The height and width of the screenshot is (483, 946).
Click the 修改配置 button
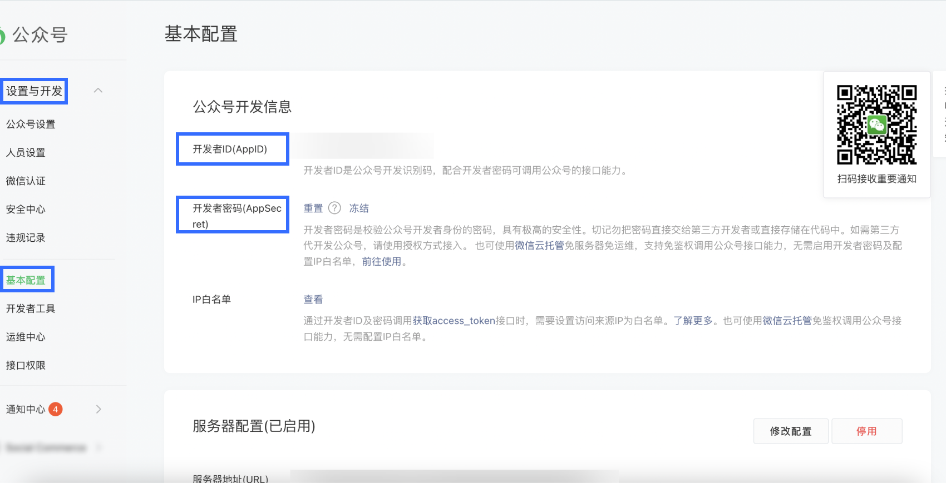pyautogui.click(x=791, y=431)
